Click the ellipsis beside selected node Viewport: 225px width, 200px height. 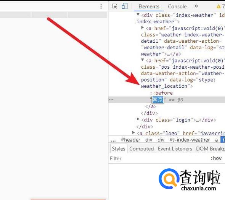click(x=111, y=100)
